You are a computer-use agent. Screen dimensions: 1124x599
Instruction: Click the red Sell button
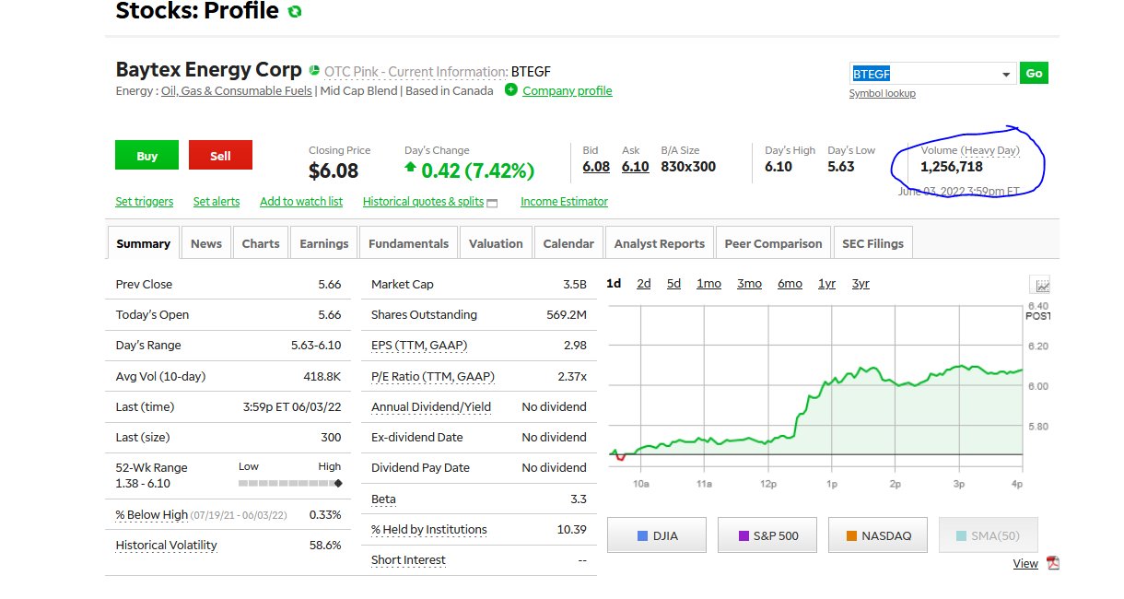[220, 156]
